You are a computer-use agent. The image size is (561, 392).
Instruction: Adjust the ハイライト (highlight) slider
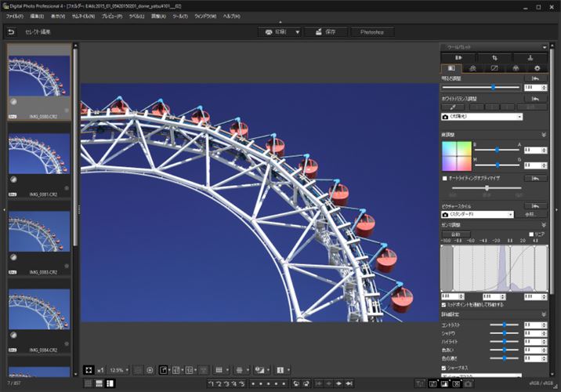click(x=504, y=342)
